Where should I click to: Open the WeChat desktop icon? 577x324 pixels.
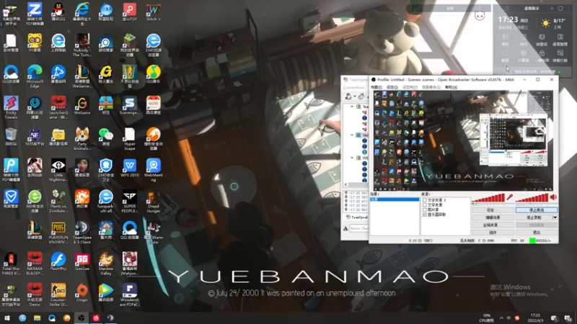106,137
